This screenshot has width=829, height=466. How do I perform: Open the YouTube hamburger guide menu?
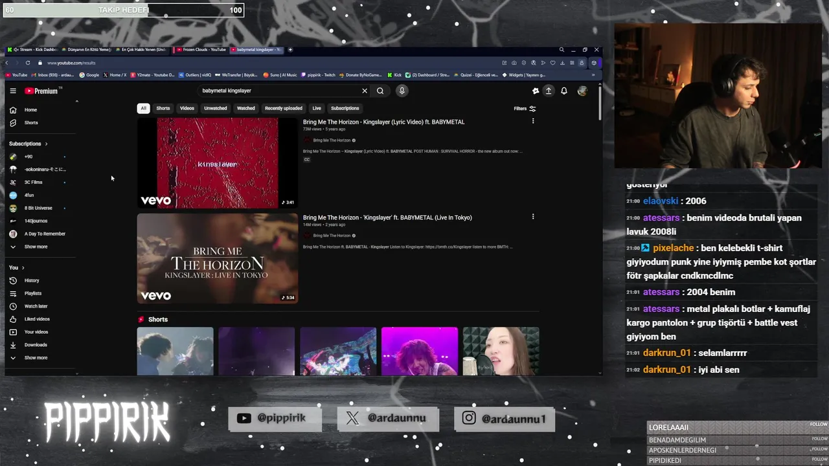pyautogui.click(x=13, y=91)
